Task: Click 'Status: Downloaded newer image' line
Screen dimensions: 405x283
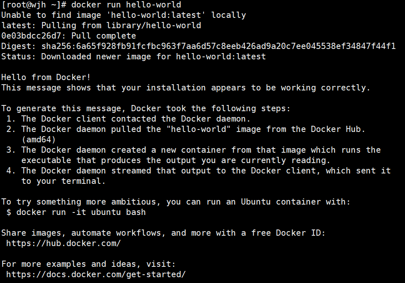Action: [x=134, y=57]
